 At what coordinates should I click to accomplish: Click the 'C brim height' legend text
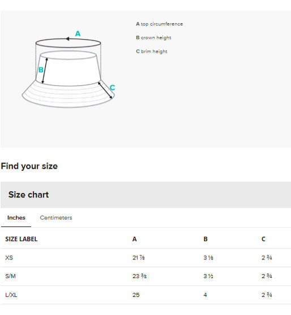[152, 51]
